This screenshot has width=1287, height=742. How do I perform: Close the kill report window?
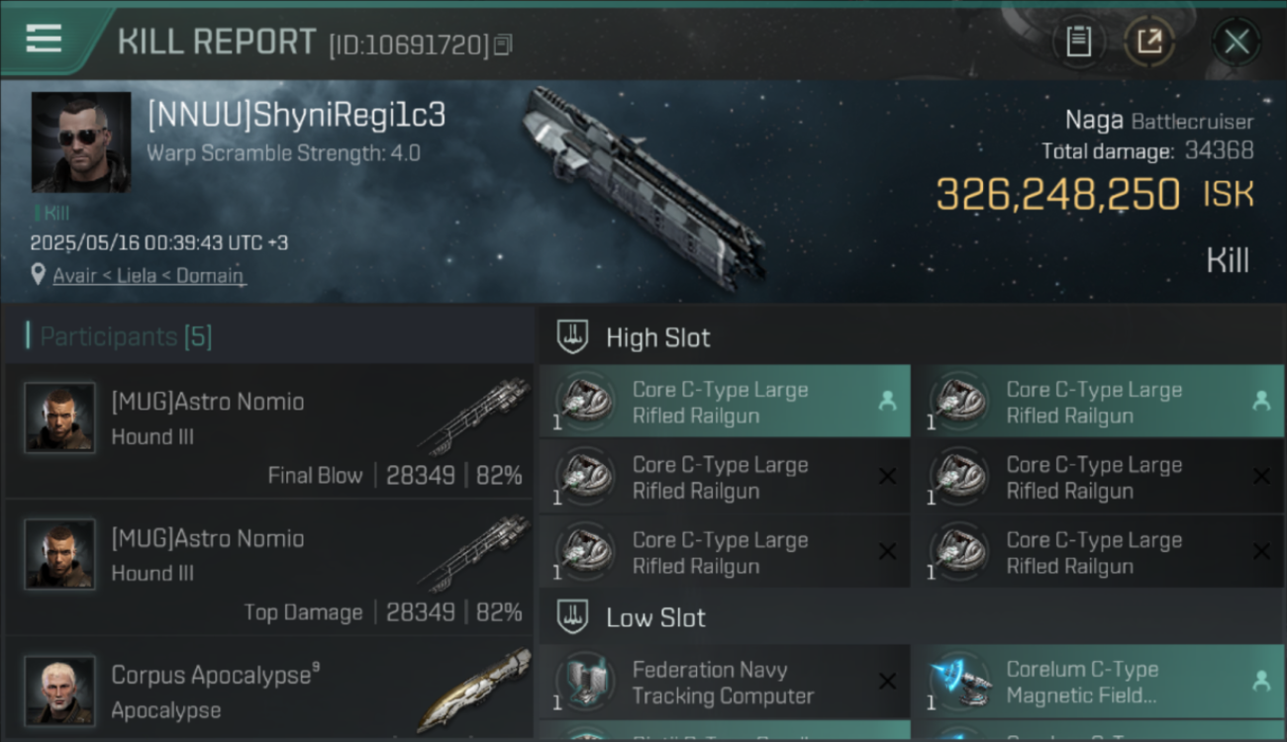coord(1237,42)
